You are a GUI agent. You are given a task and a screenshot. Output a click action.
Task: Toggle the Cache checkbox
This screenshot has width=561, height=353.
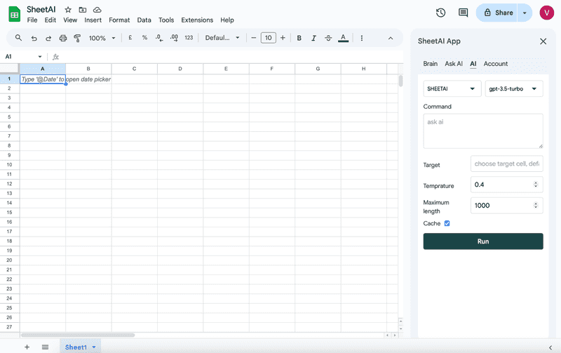click(x=447, y=223)
